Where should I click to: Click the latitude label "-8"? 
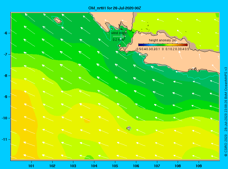coord(5,76)
